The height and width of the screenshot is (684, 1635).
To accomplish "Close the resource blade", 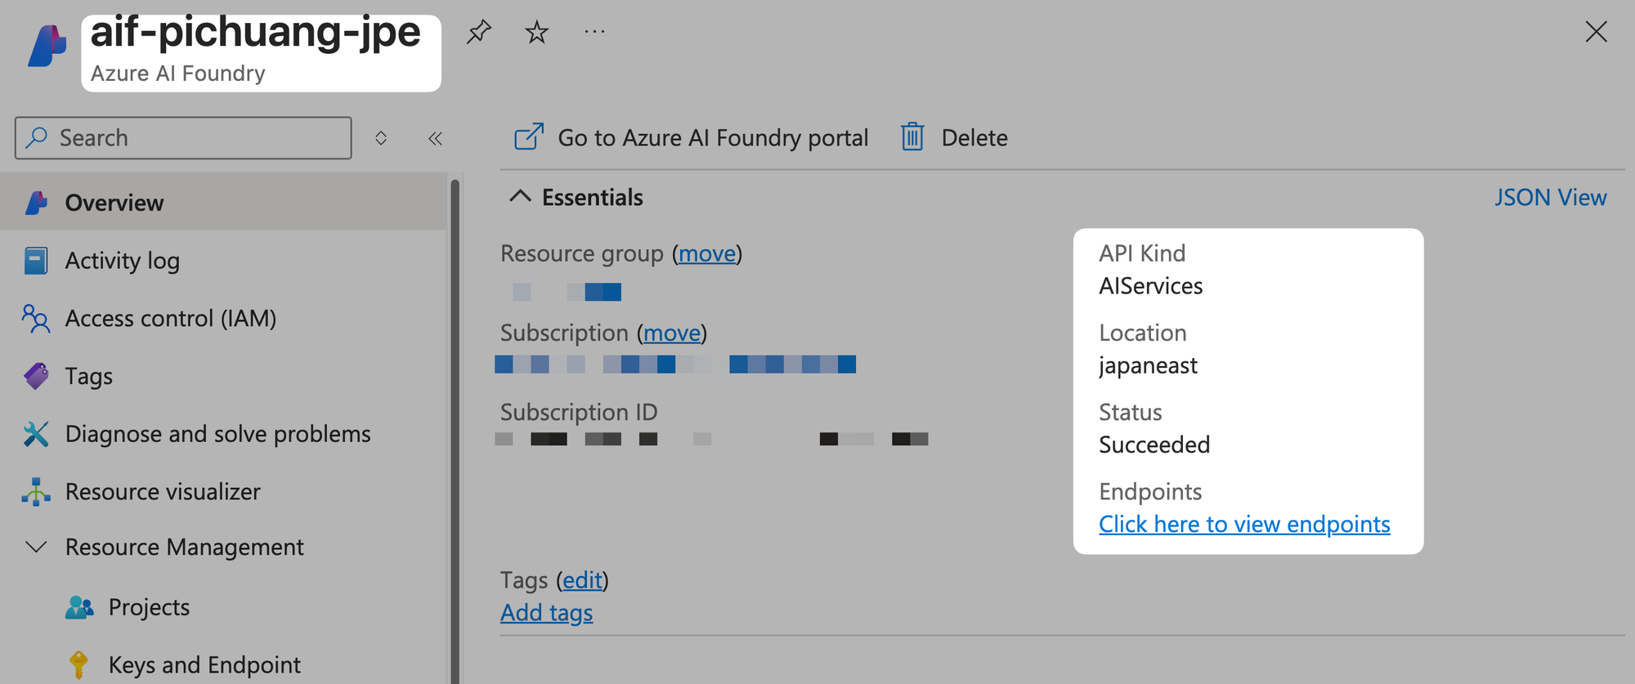I will 1596,32.
